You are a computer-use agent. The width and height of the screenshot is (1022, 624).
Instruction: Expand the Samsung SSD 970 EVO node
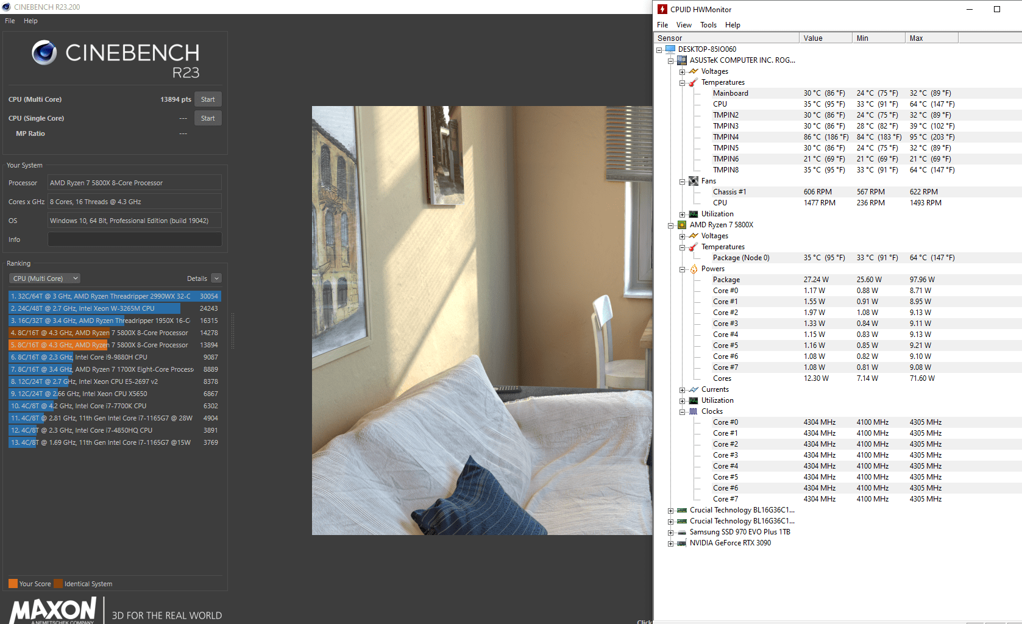670,533
